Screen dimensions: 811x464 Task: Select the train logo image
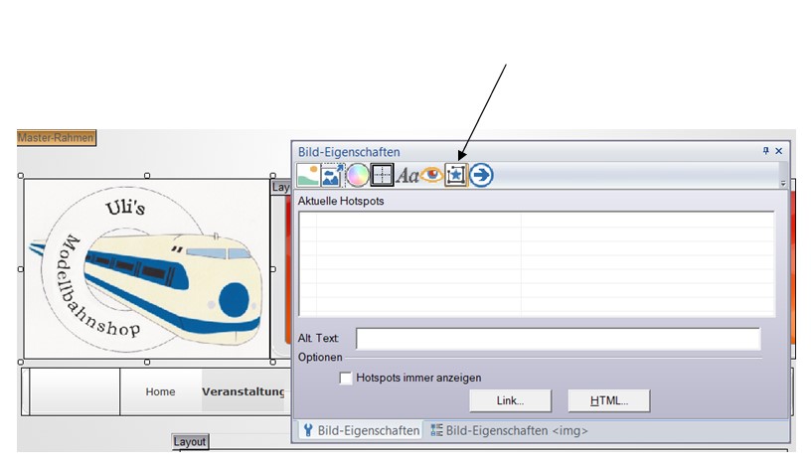point(147,269)
